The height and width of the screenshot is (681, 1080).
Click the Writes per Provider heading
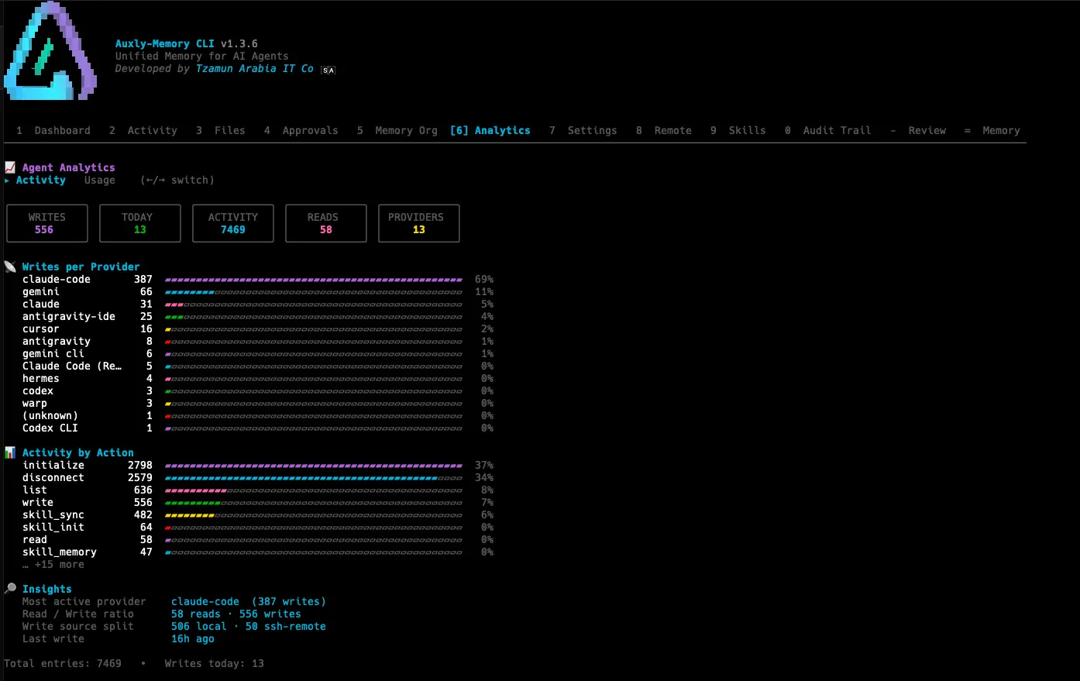tap(81, 267)
